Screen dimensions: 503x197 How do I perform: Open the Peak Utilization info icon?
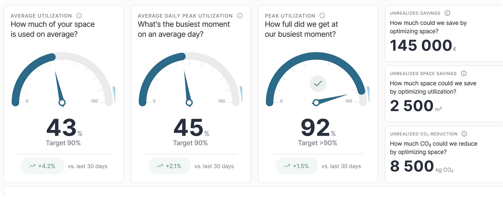pyautogui.click(x=322, y=15)
